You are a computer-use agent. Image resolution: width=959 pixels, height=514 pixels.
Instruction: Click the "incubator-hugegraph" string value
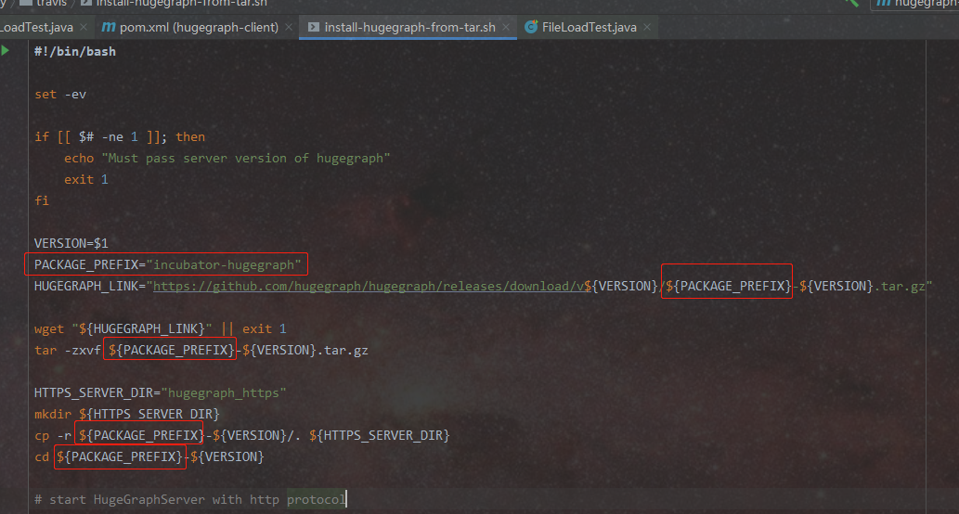(224, 264)
